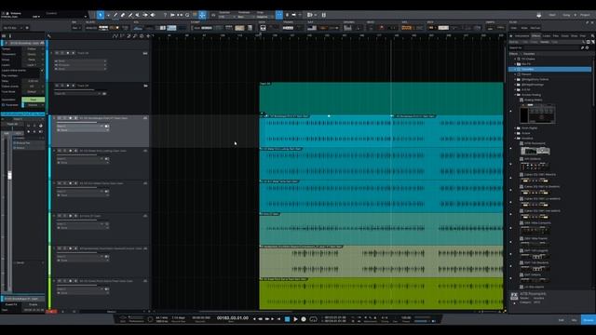Image resolution: width=596 pixels, height=335 pixels.
Task: Select the lime-green audio clip
Action: point(381,294)
